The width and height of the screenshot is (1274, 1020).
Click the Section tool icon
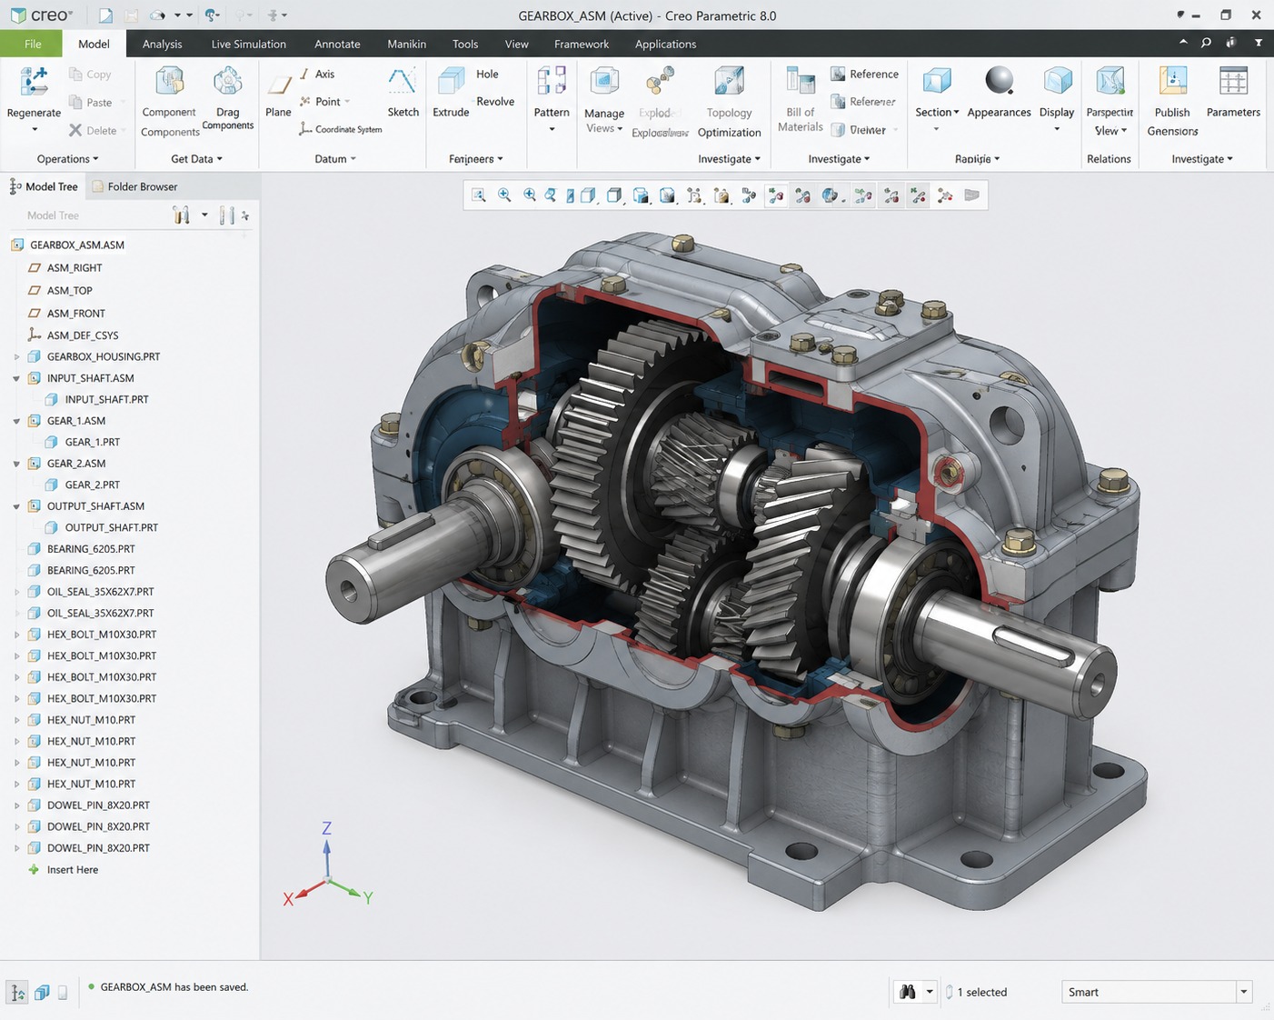tap(937, 82)
